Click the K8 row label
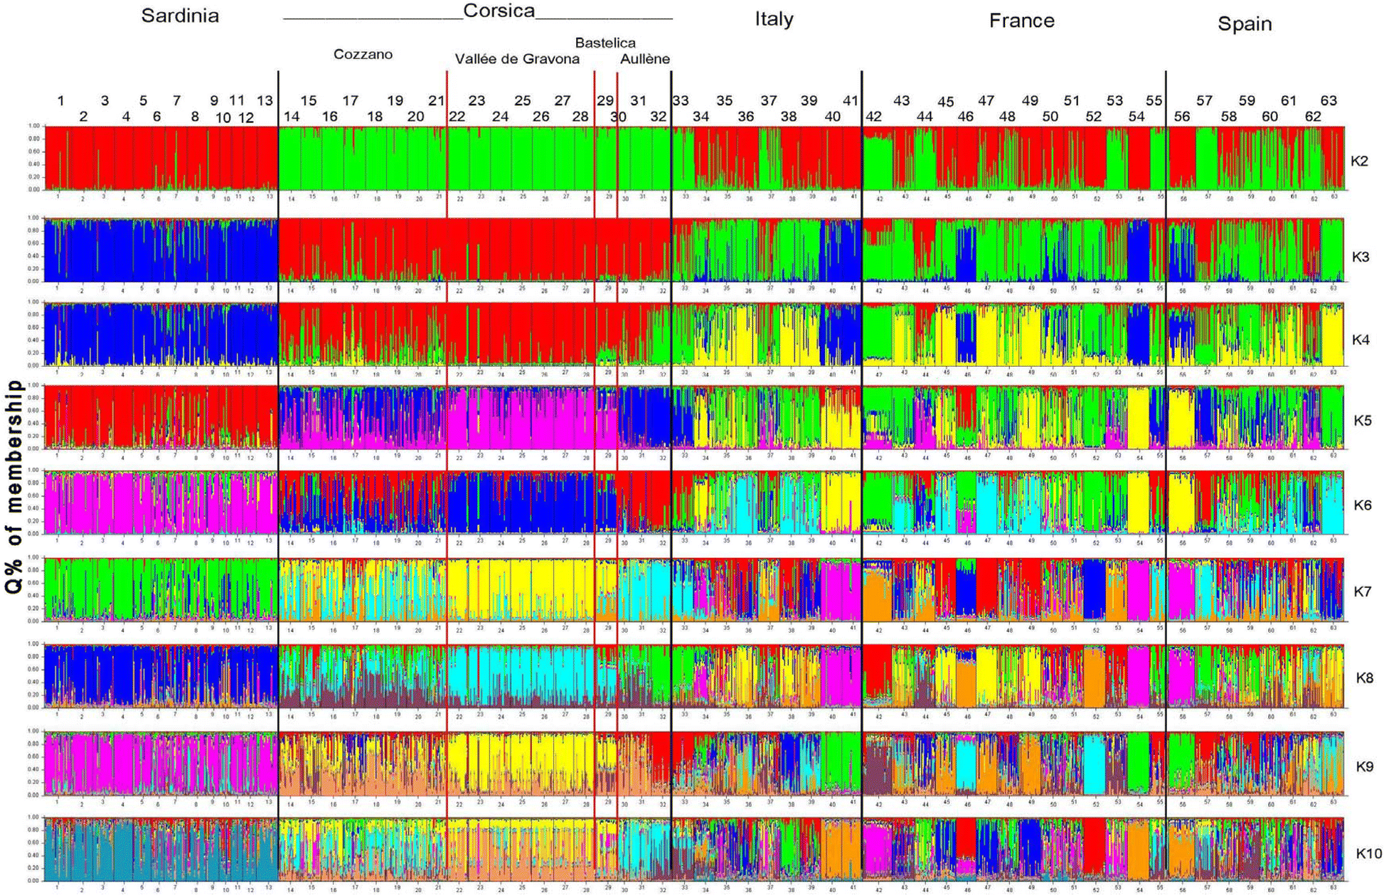1384x895 pixels. (1364, 678)
